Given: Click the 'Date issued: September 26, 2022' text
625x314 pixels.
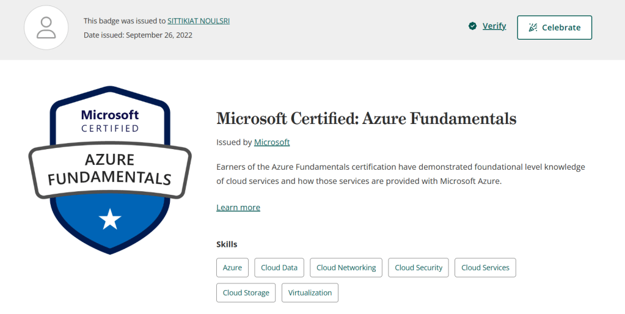Looking at the screenshot, I should 138,35.
